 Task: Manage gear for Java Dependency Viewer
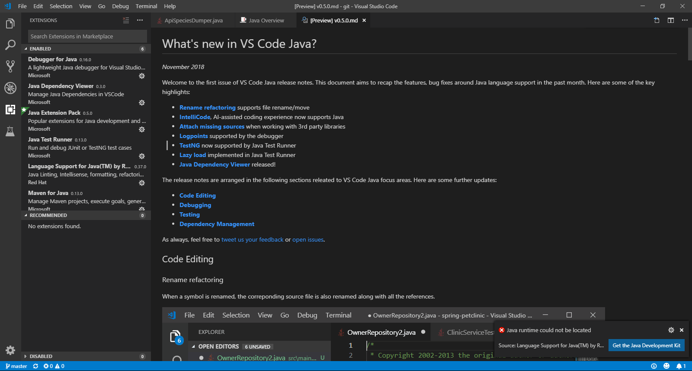point(141,103)
